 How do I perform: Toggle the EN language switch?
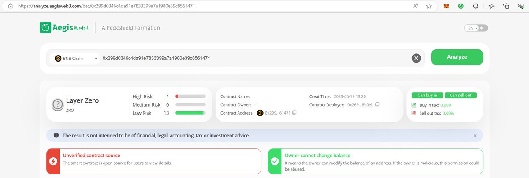(x=476, y=28)
